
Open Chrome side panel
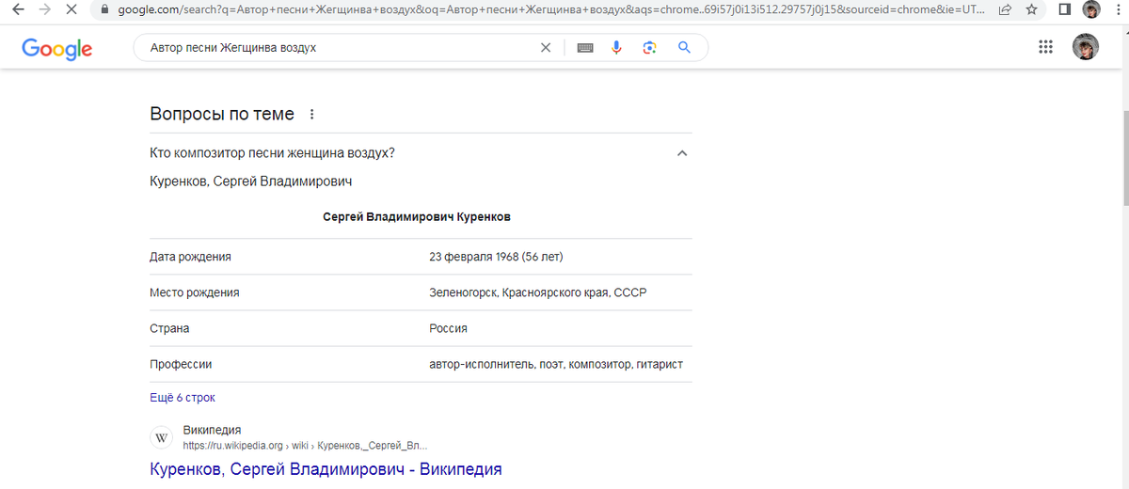point(1064,10)
